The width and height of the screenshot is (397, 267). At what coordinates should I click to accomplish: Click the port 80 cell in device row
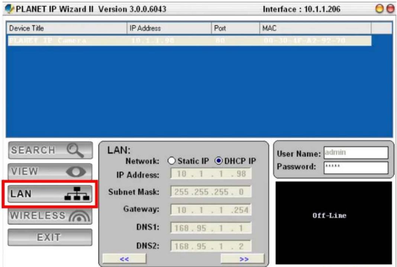tap(220, 41)
